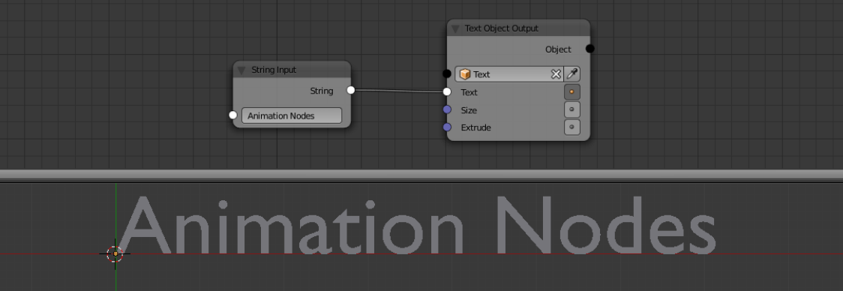Screen dimensions: 843x291
Task: Select the String Input node header
Action: click(x=292, y=70)
